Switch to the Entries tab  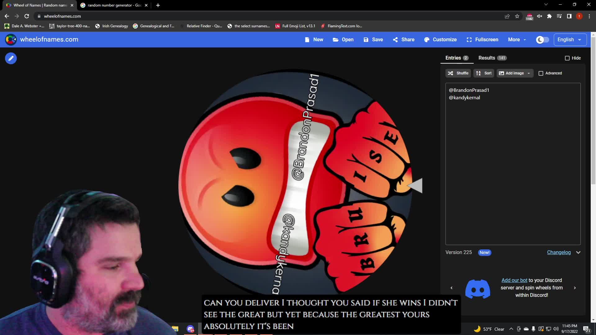tap(457, 58)
